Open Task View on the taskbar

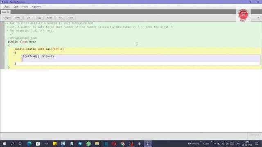tap(20, 143)
